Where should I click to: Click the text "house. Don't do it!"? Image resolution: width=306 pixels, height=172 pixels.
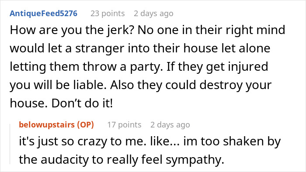click(61, 103)
